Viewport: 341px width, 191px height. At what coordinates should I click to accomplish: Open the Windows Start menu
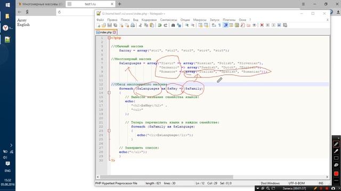[x=7, y=5]
